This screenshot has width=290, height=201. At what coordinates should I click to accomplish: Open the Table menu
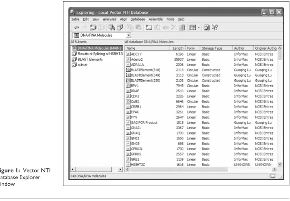pos(75,19)
